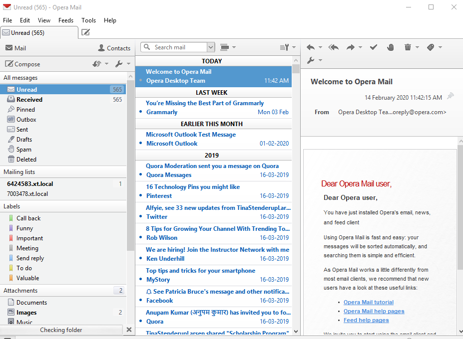463x339 pixels.
Task: Delete message using trash icon
Action: [x=408, y=47]
